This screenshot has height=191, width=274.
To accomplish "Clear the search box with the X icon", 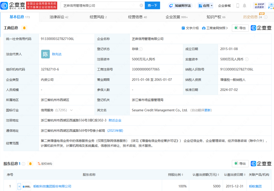I will click(141, 5).
